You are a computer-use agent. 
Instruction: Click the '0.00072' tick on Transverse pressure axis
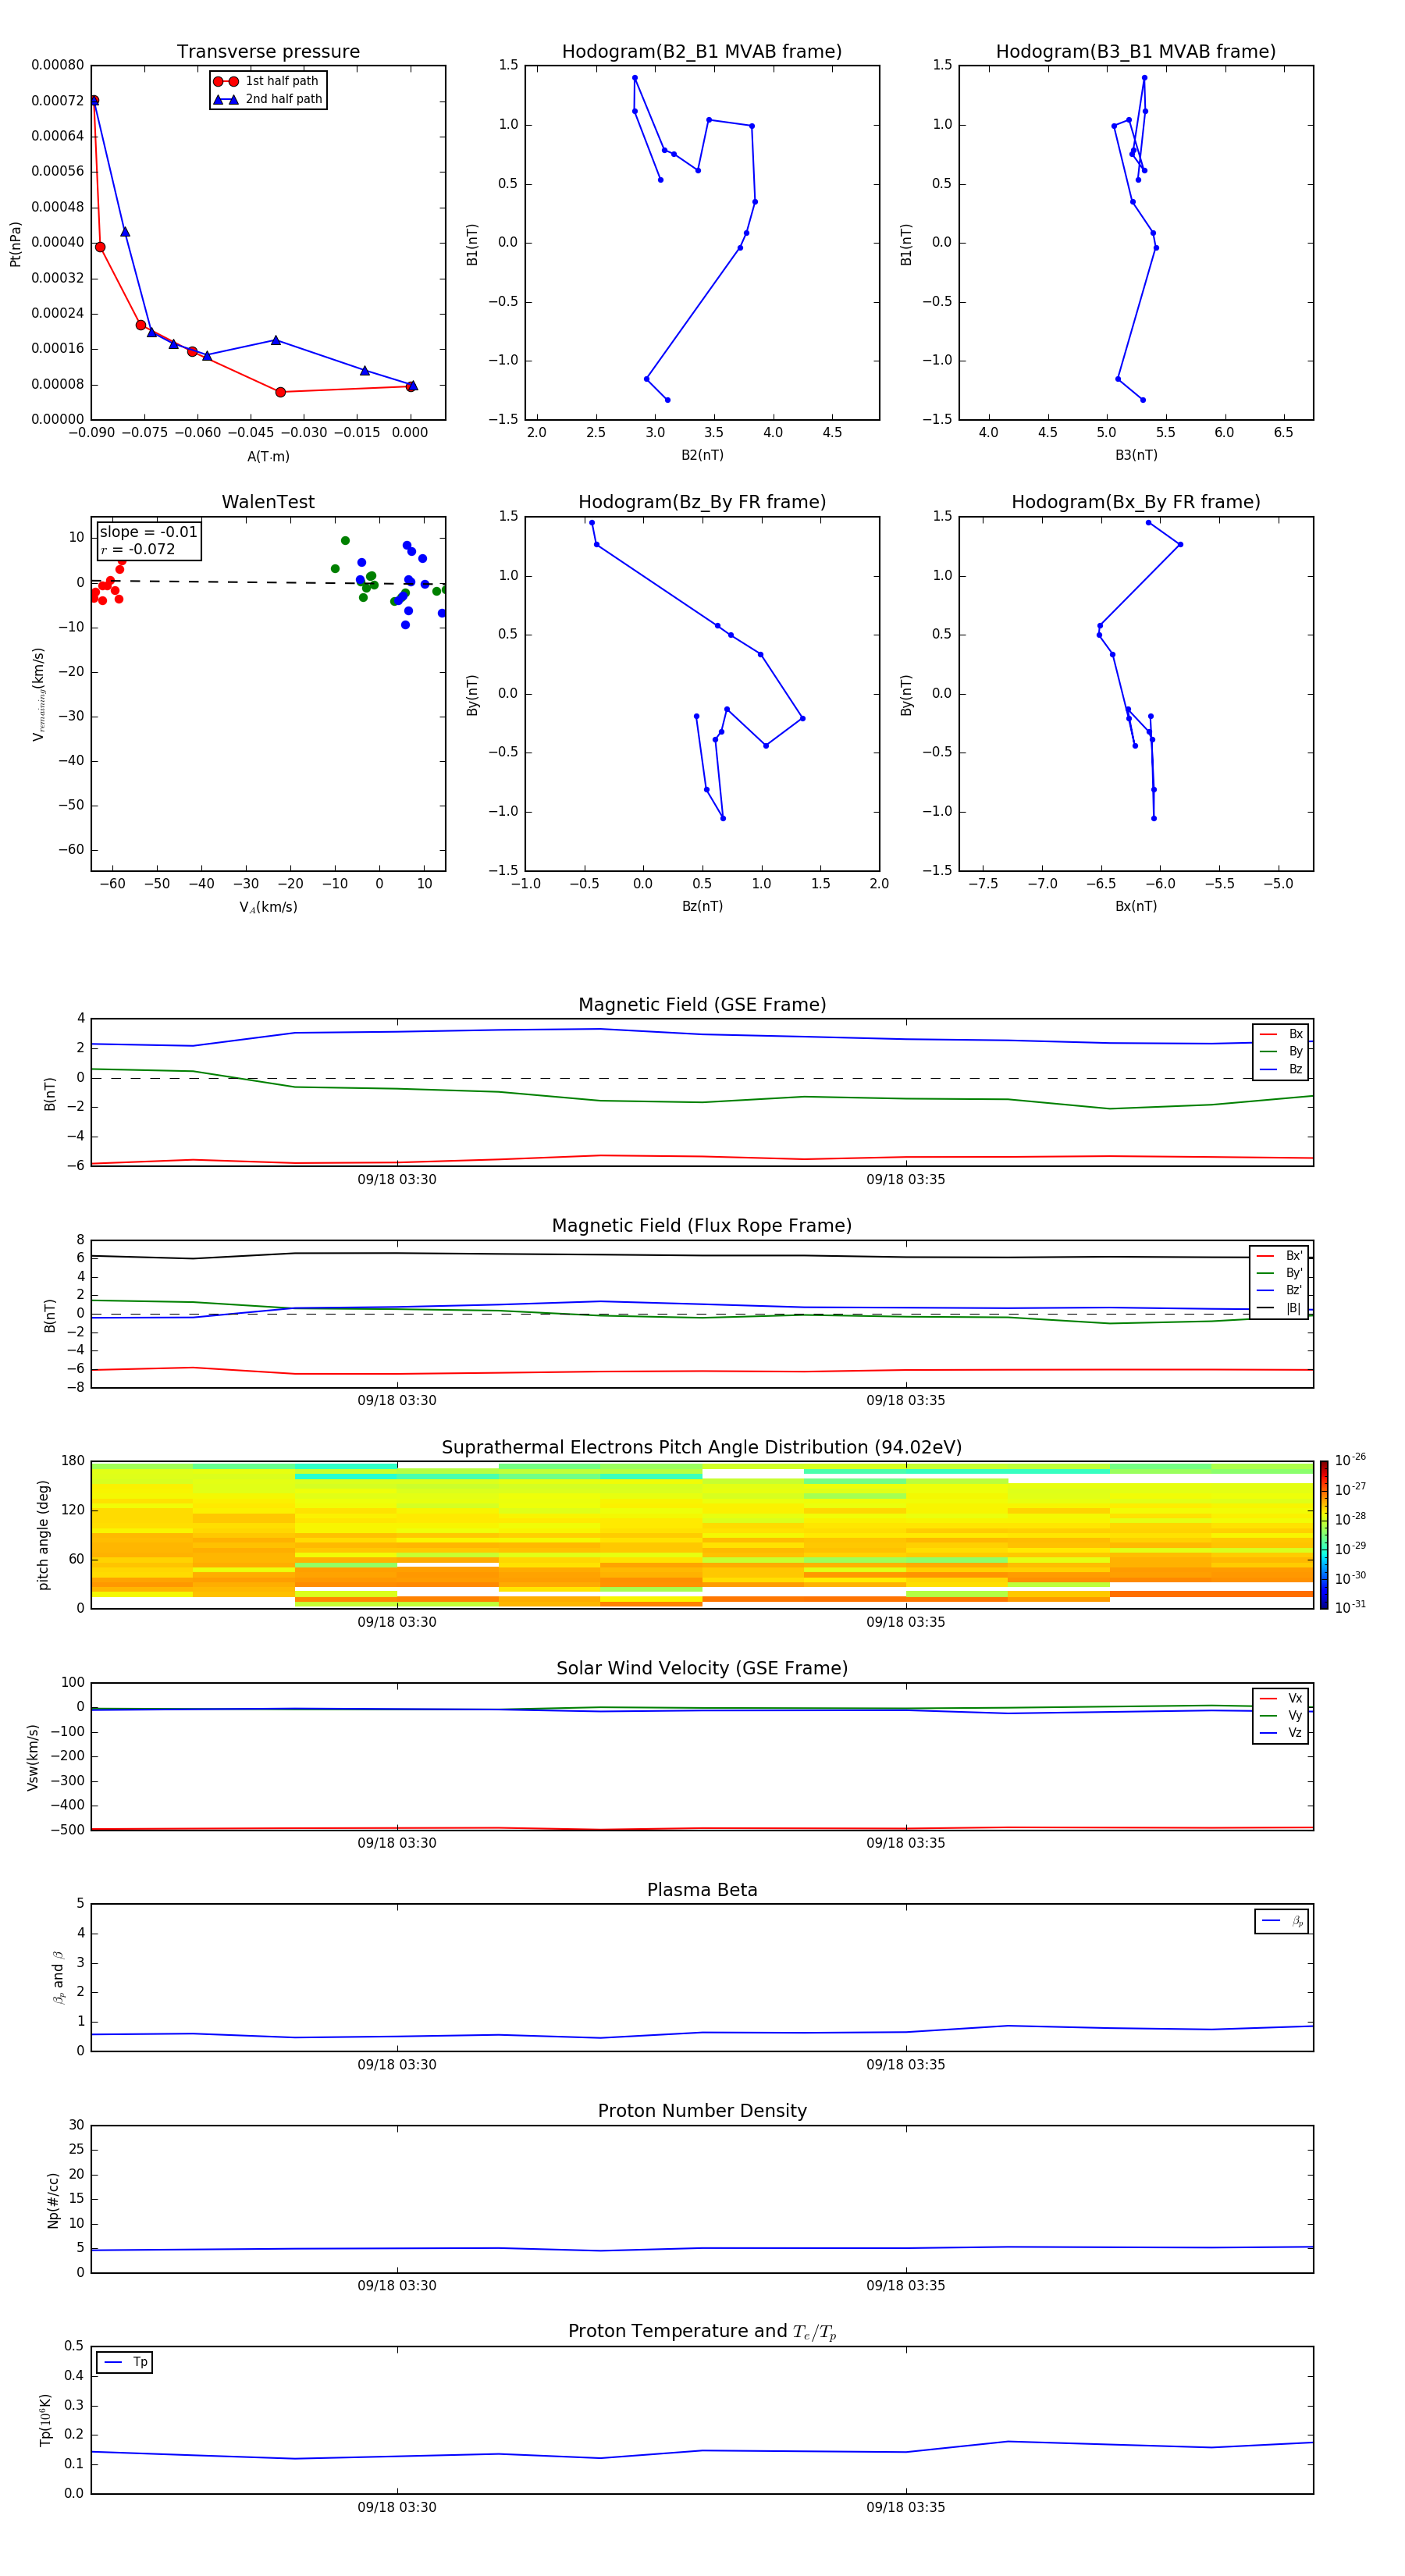58,101
